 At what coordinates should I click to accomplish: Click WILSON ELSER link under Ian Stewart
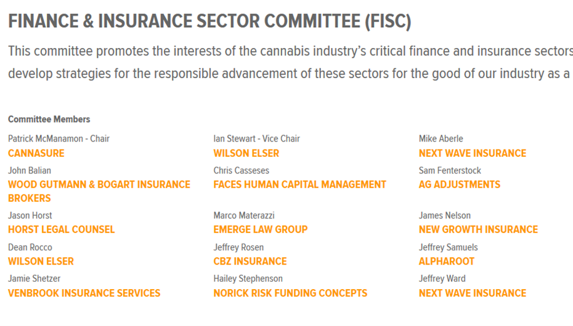tap(246, 153)
